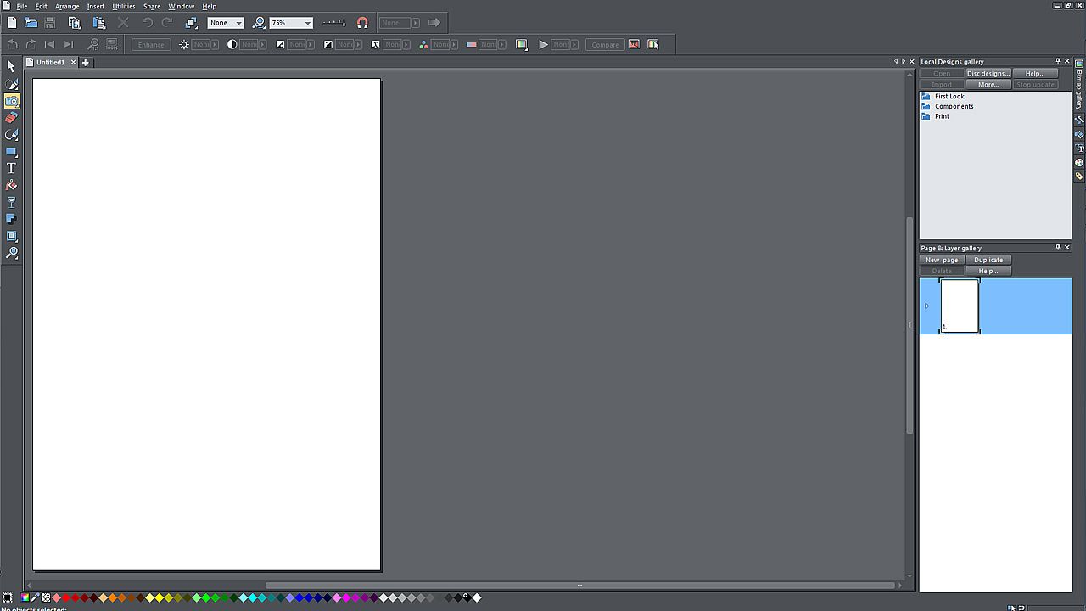The height and width of the screenshot is (611, 1086).
Task: Select the Photo tool camera icon
Action: tap(11, 101)
